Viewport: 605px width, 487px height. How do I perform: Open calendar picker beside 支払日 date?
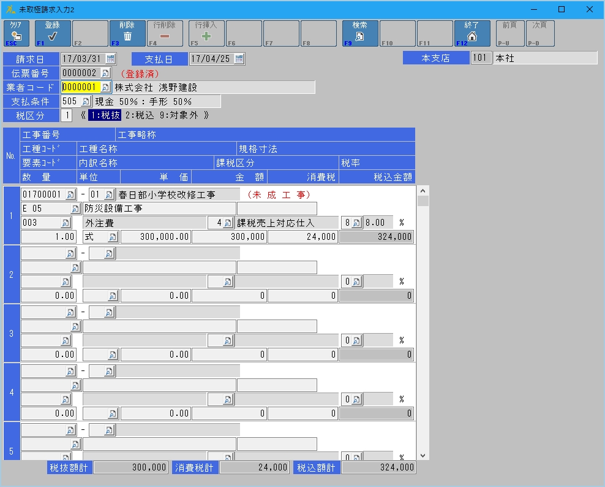pos(239,59)
